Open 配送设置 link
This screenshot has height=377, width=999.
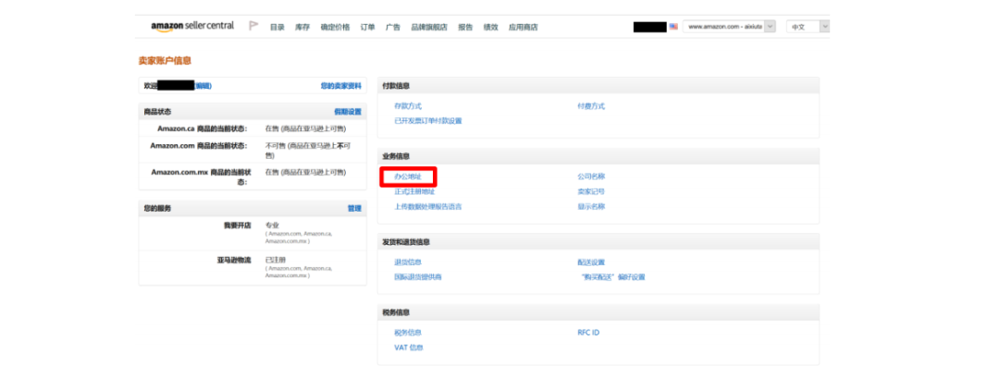click(591, 262)
